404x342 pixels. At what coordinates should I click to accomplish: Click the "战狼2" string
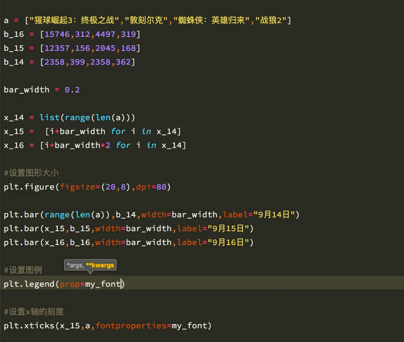pyautogui.click(x=271, y=20)
